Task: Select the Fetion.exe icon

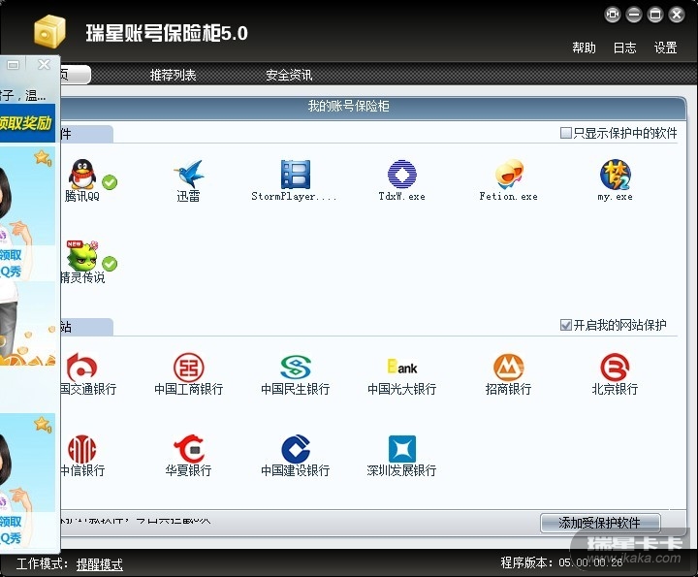Action: click(509, 174)
